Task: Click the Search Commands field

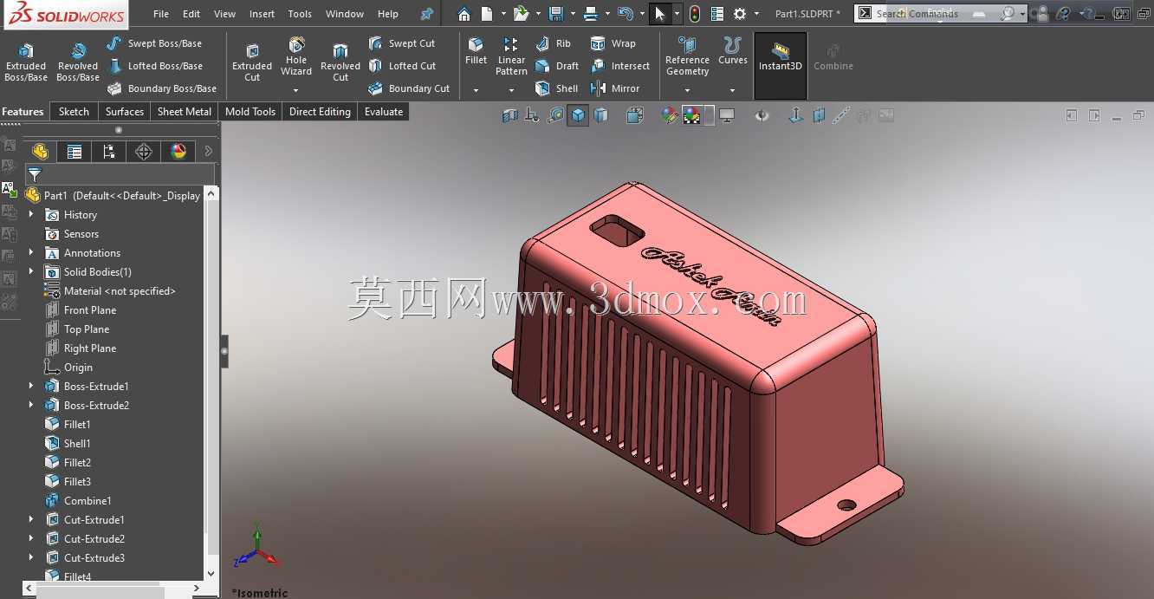Action: tap(932, 14)
